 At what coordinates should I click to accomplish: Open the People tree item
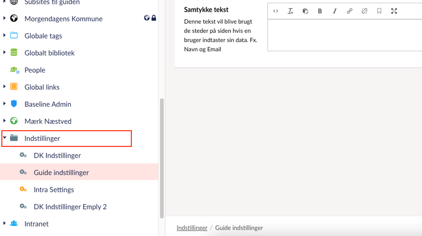[x=35, y=70]
